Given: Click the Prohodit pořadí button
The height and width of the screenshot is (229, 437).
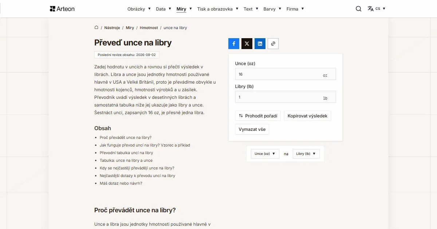Looking at the screenshot, I should coord(258,116).
